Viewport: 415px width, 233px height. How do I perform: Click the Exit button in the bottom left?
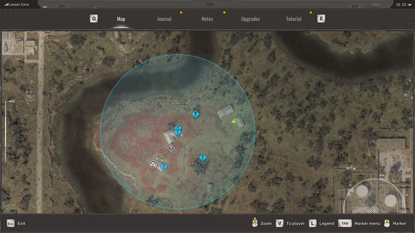(16, 223)
